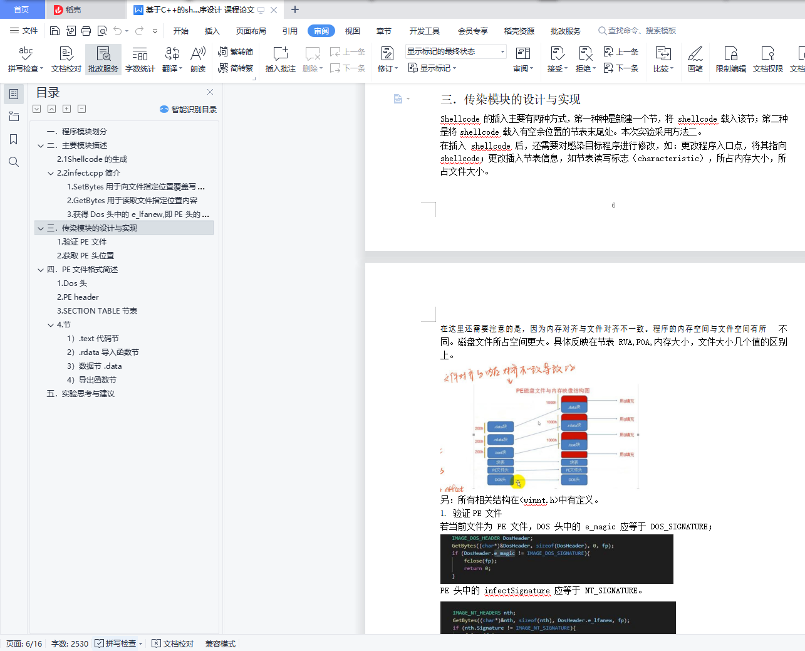Screen dimensions: 805x651
Task: Open the 比较 dropdown arrow
Action: pos(672,69)
